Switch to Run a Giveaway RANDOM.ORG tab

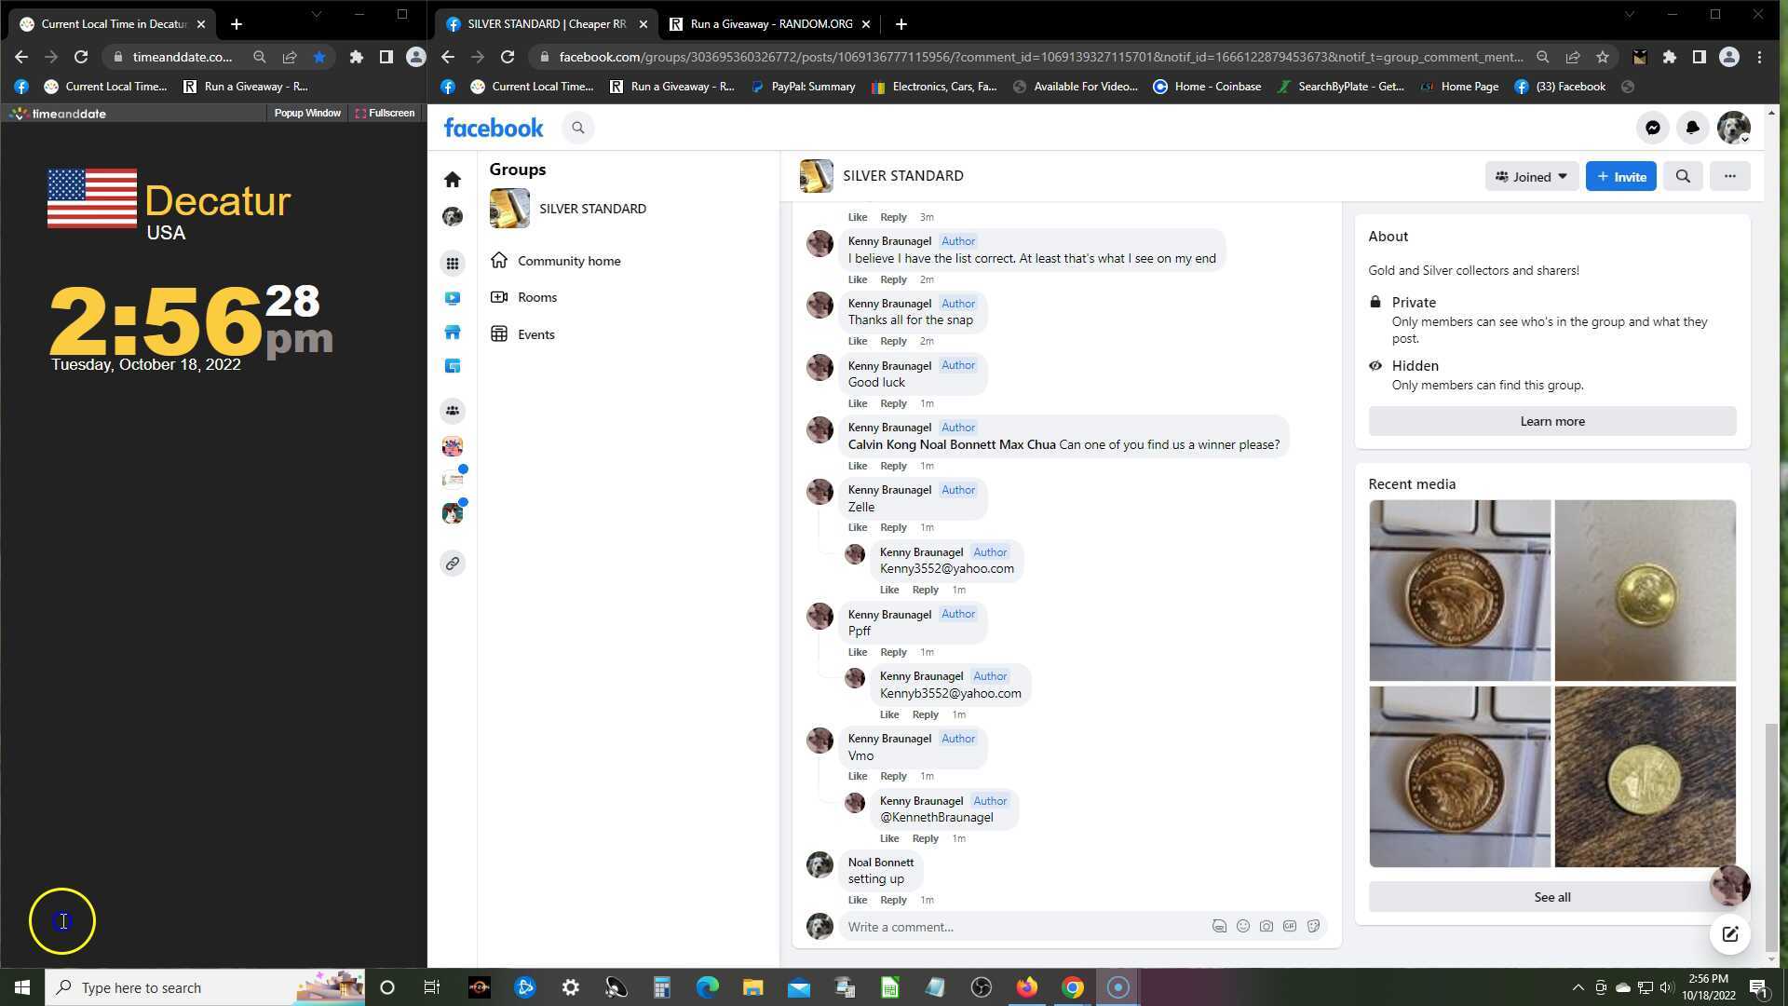click(x=770, y=24)
